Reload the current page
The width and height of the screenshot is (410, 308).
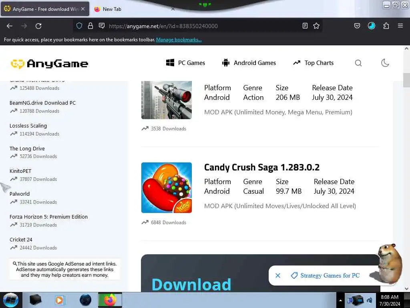coord(38,26)
